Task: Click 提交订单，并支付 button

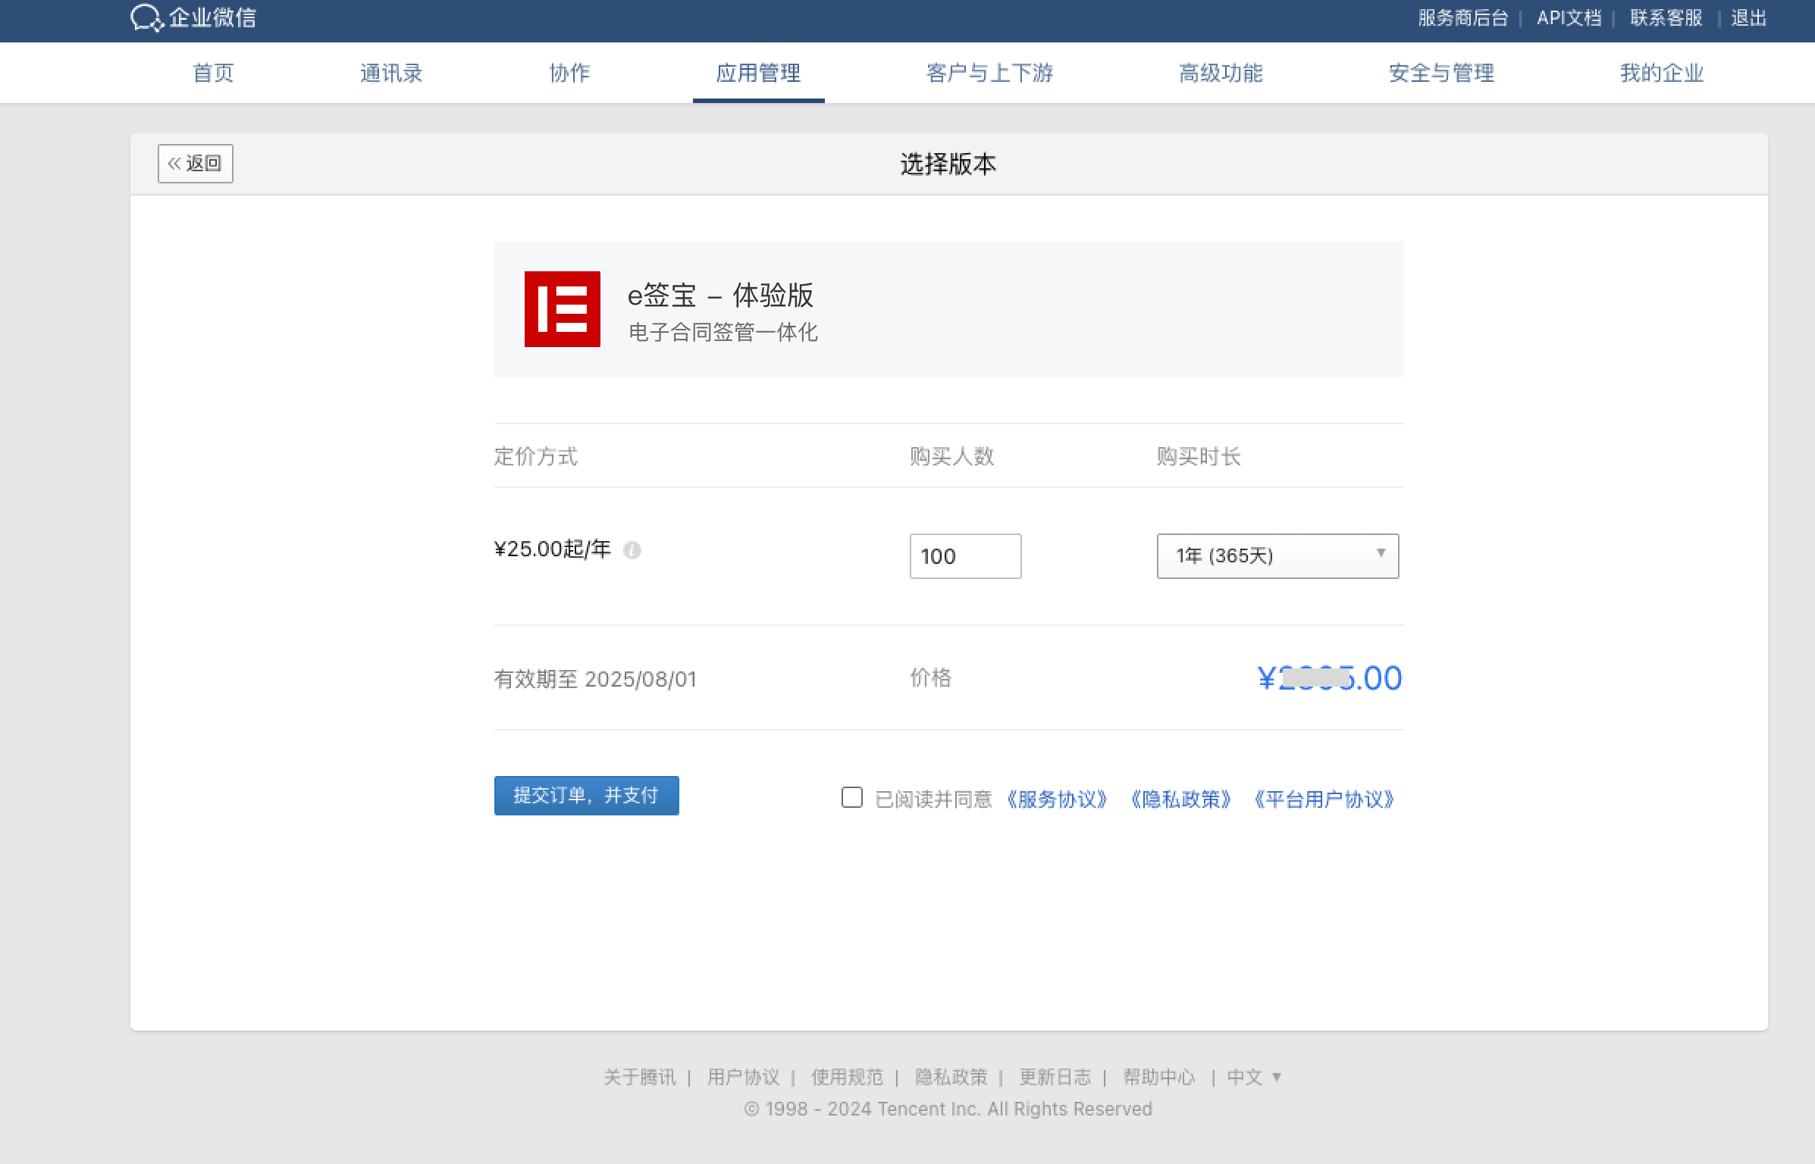Action: click(586, 796)
